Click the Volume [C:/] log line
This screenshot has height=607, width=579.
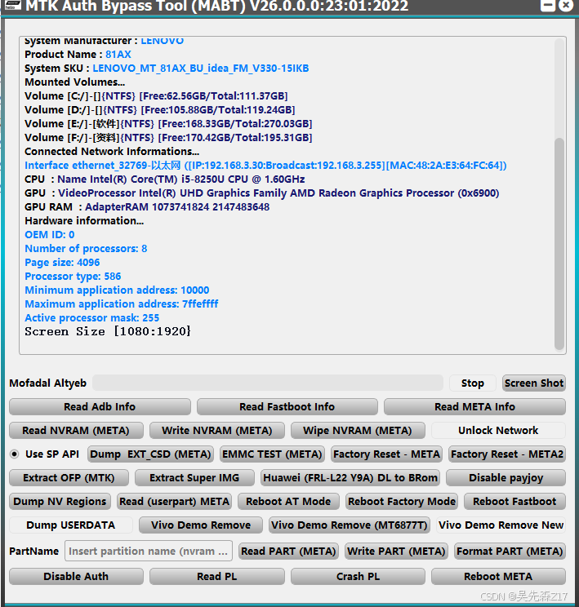(156, 96)
